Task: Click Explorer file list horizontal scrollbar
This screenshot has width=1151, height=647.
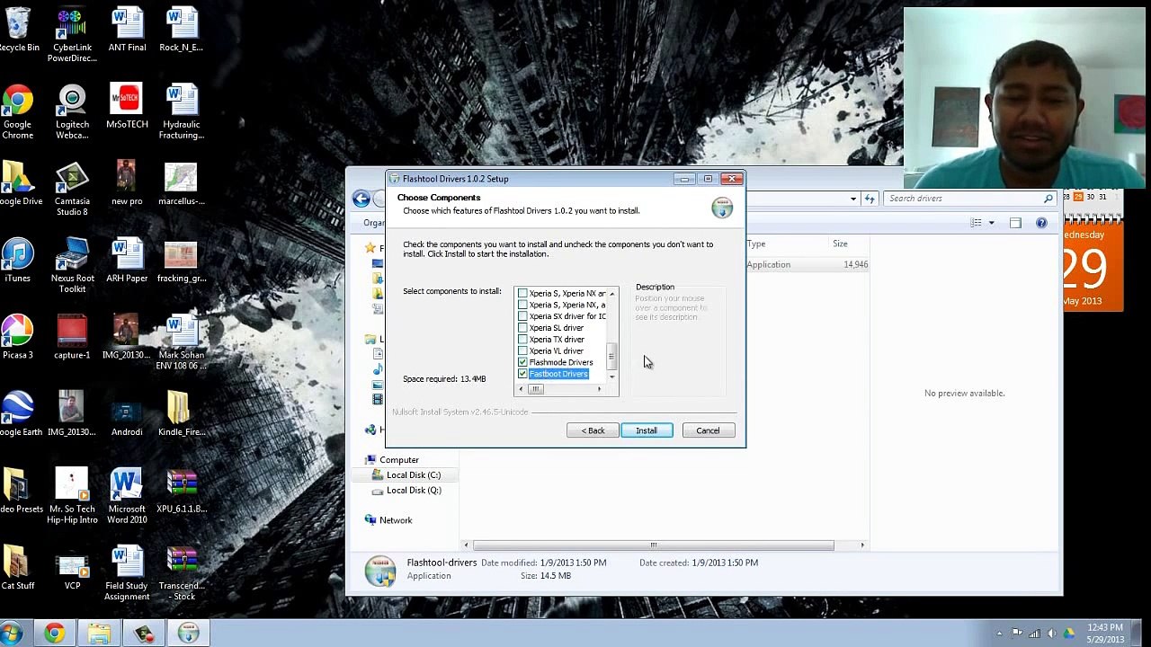Action: pyautogui.click(x=654, y=545)
